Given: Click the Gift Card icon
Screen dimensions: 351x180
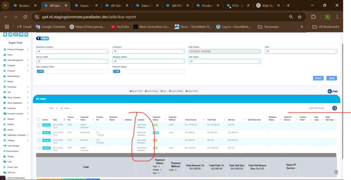Looking at the screenshot, I should (5, 172).
